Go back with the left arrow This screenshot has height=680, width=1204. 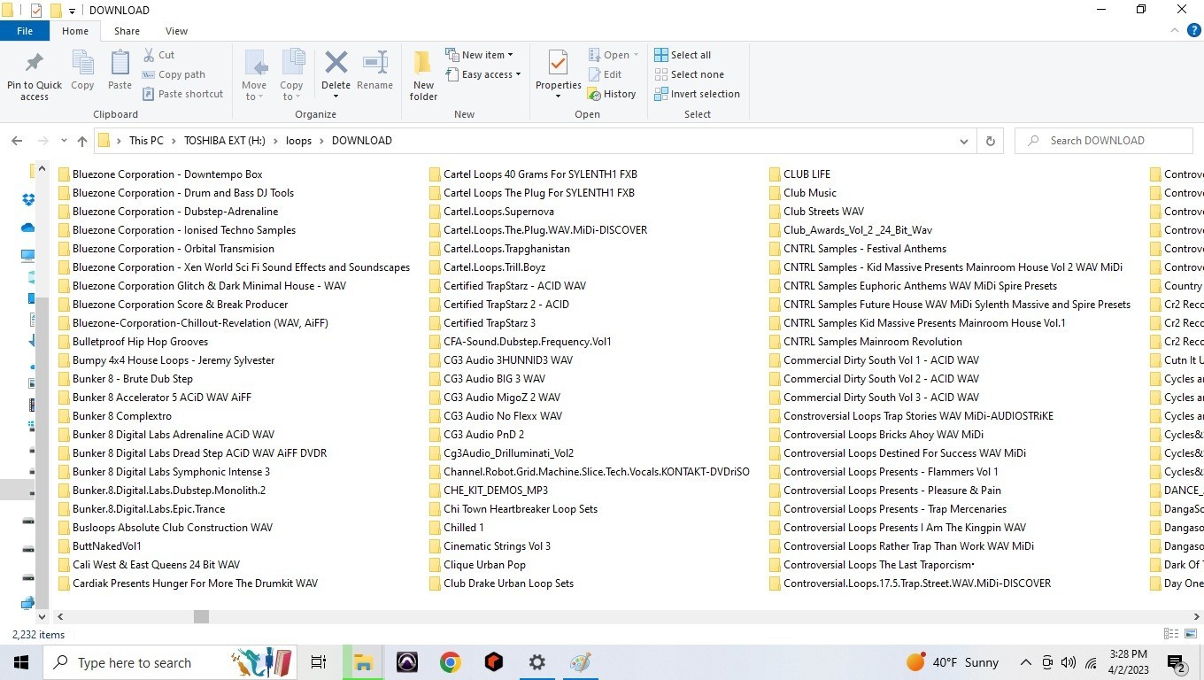click(17, 141)
